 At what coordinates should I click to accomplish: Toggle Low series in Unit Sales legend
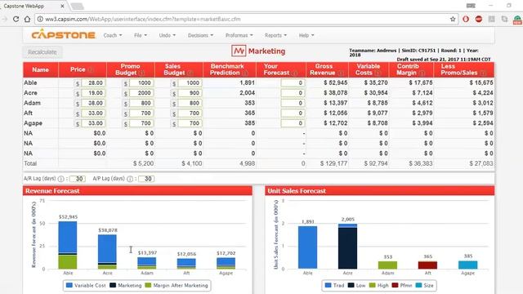(356, 285)
